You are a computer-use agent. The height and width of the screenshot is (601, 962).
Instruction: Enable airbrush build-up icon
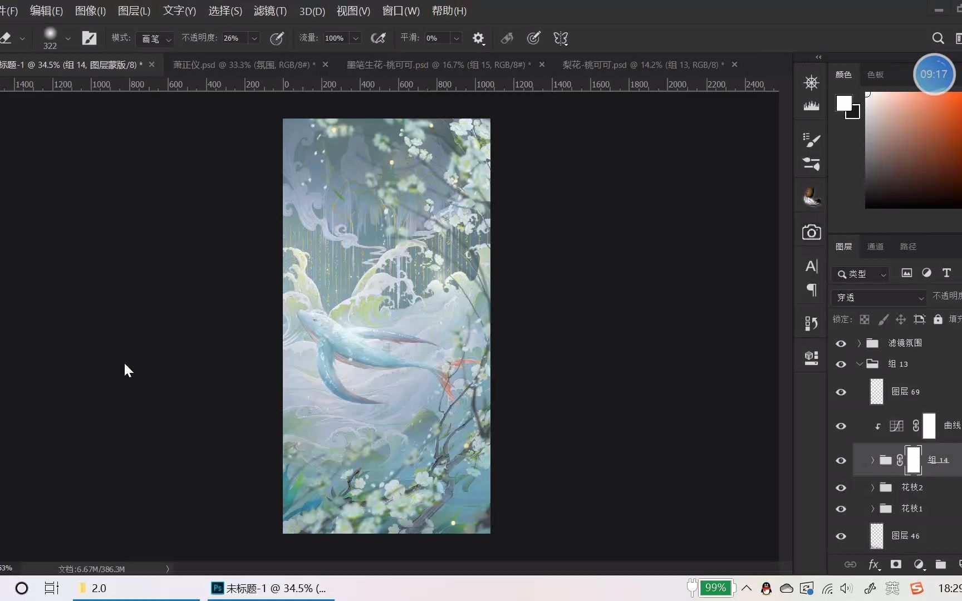pyautogui.click(x=379, y=38)
